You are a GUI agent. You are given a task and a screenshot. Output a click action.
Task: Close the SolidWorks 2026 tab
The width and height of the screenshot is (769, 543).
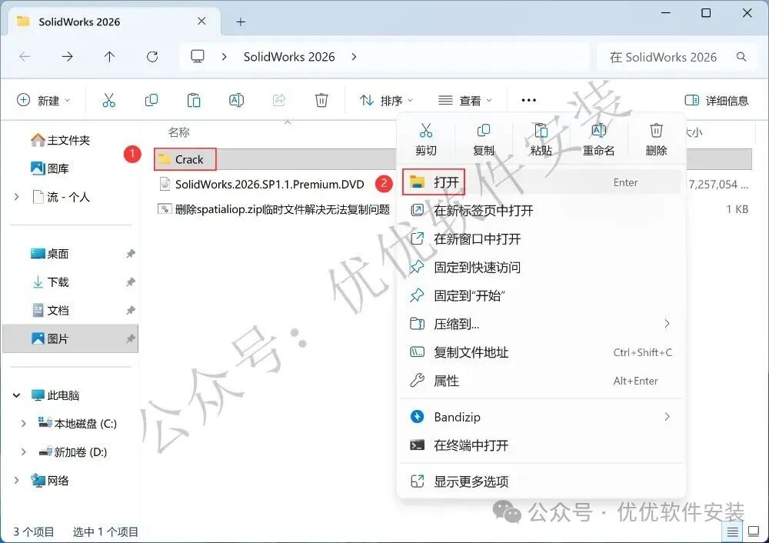pyautogui.click(x=201, y=21)
